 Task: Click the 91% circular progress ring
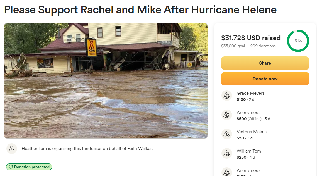[x=298, y=41]
